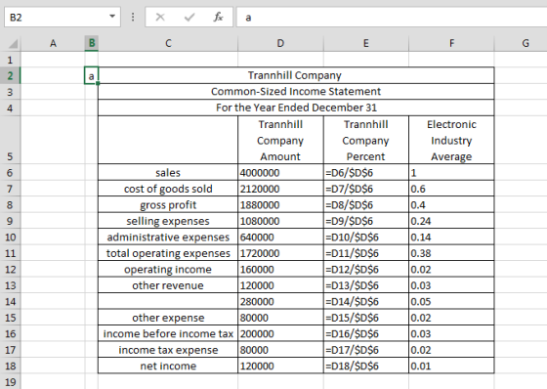Click 'Common-Sized Income Statement' cell
The height and width of the screenshot is (389, 547).
tap(296, 92)
